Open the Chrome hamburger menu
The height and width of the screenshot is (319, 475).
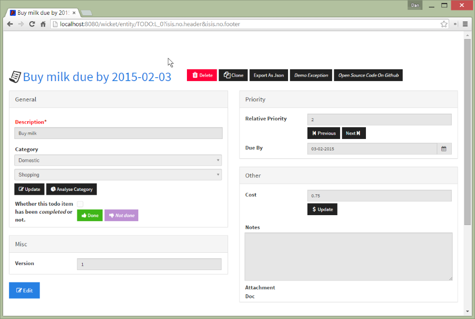tap(465, 24)
